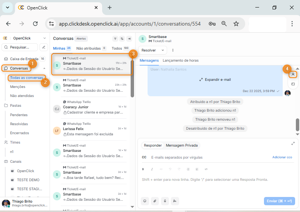Click the sort conversations icon
The height and width of the screenshot is (212, 300).
[122, 39]
